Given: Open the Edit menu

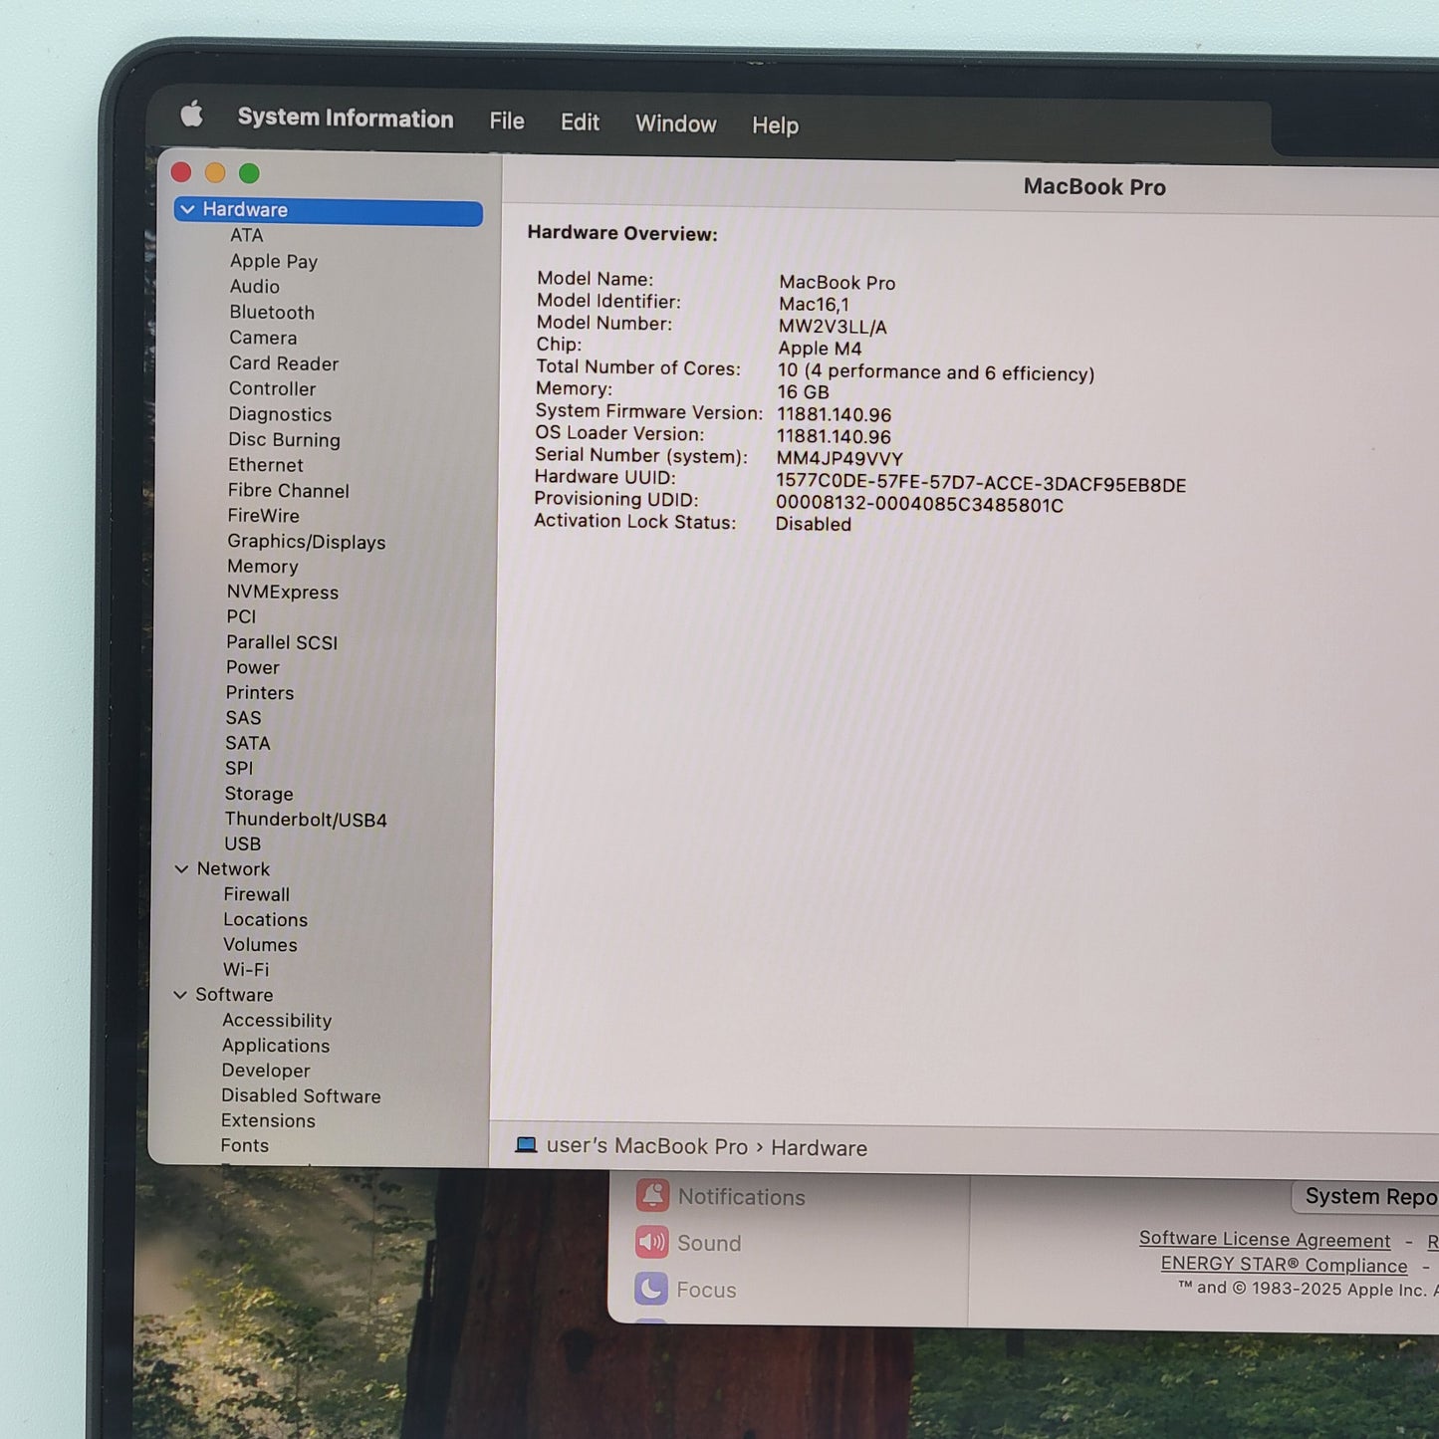Looking at the screenshot, I should (580, 121).
